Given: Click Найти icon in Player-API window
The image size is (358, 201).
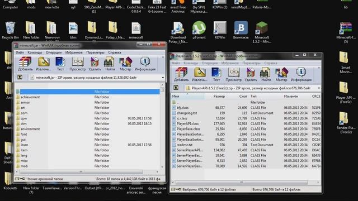Looking at the screenshot, I should 266,74.
